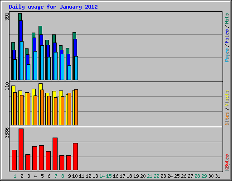The image size is (232, 181).
Task: Click day label 2 on the x-axis
Action: tap(22, 176)
